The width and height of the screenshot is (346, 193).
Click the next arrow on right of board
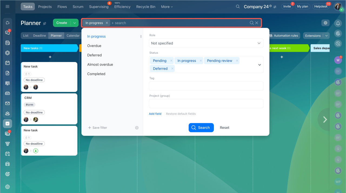325,119
